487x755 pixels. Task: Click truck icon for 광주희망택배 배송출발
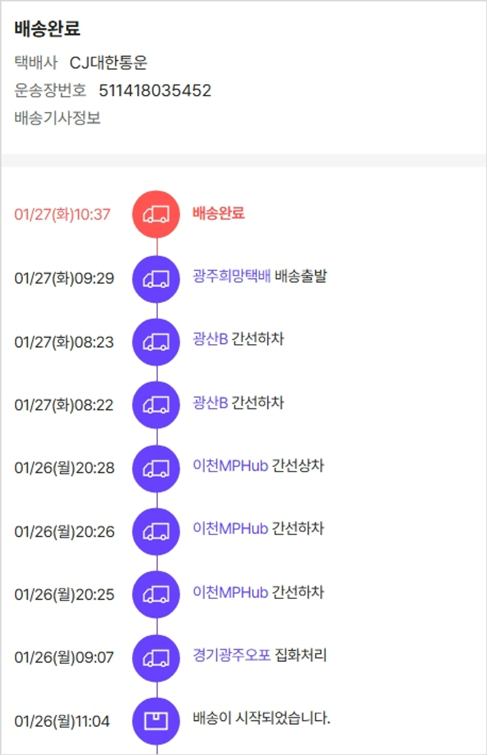point(156,278)
